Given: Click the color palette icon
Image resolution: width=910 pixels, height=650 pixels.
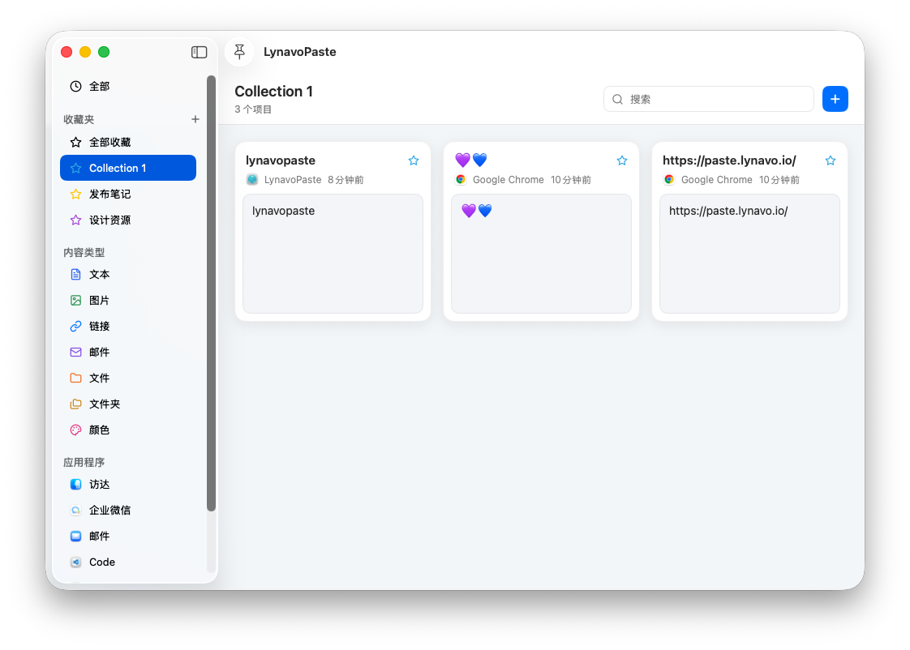Looking at the screenshot, I should 76,430.
